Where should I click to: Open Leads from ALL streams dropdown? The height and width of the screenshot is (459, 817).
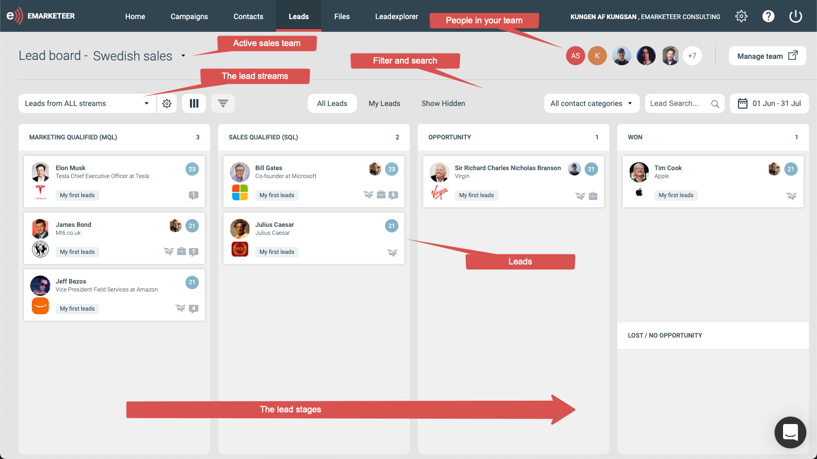pyautogui.click(x=88, y=103)
